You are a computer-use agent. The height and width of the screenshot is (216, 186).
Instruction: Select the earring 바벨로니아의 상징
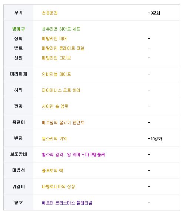click(59, 187)
